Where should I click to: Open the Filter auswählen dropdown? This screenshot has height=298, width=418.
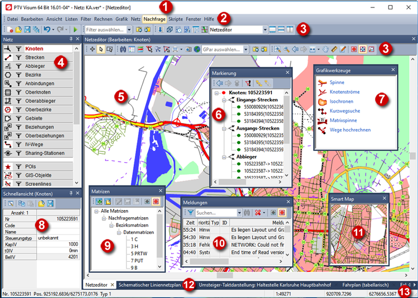(129, 29)
